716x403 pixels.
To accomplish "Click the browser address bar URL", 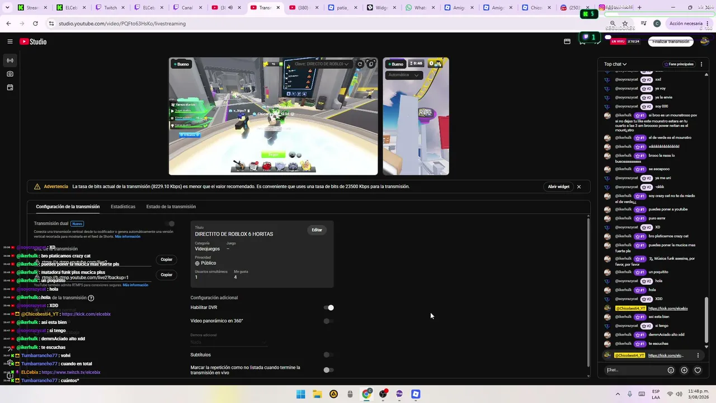I will click(122, 24).
